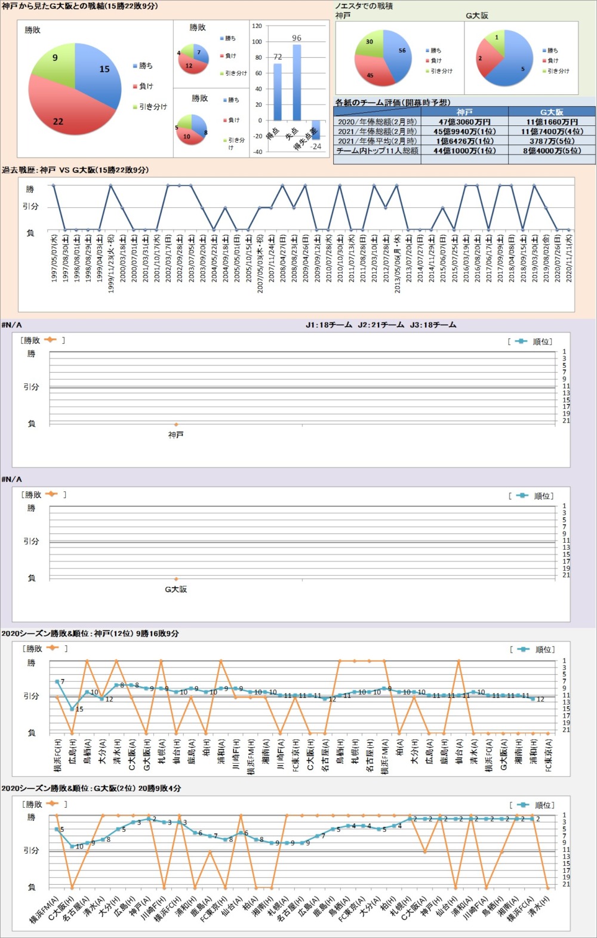Image resolution: width=597 pixels, height=938 pixels.
Task: Click the orange 勝敗 legend marker in Kobe 2020 season chart
Action: (51, 648)
